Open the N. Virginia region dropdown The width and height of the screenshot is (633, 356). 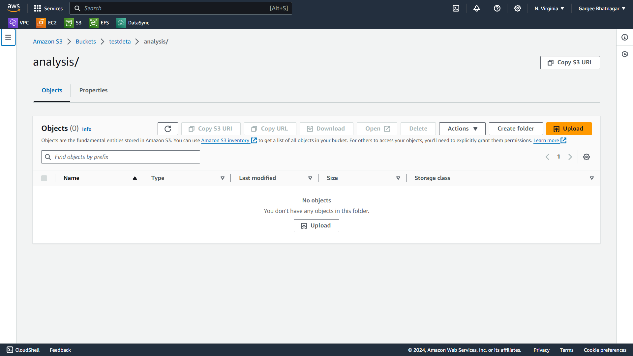pos(549,9)
